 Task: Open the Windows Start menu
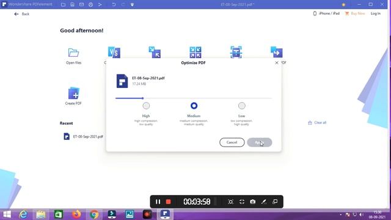(7, 215)
